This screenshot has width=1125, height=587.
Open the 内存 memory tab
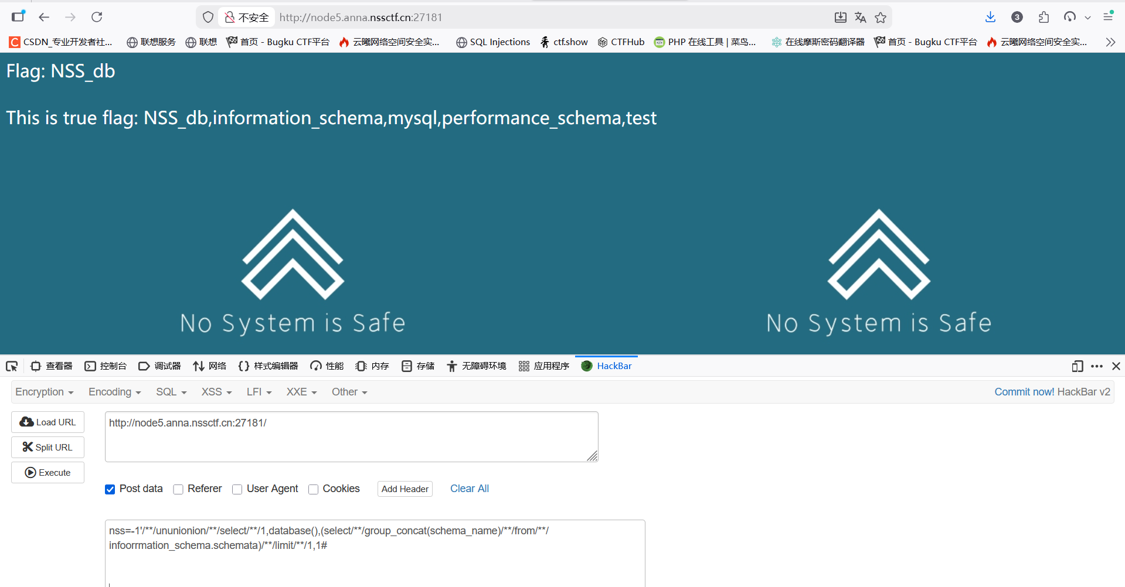point(372,366)
